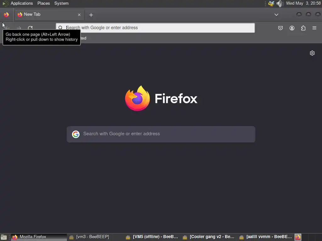Click the forward navigation arrow
The height and width of the screenshot is (241, 322).
point(19,28)
